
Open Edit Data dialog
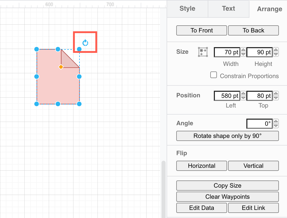click(201, 208)
